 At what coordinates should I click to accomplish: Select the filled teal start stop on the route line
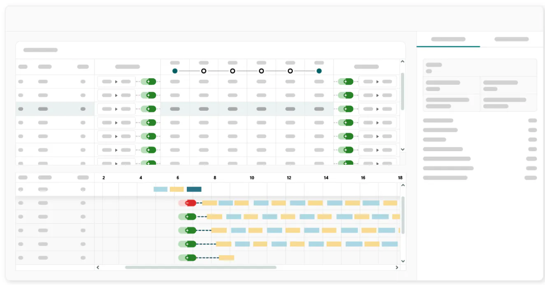tap(175, 71)
